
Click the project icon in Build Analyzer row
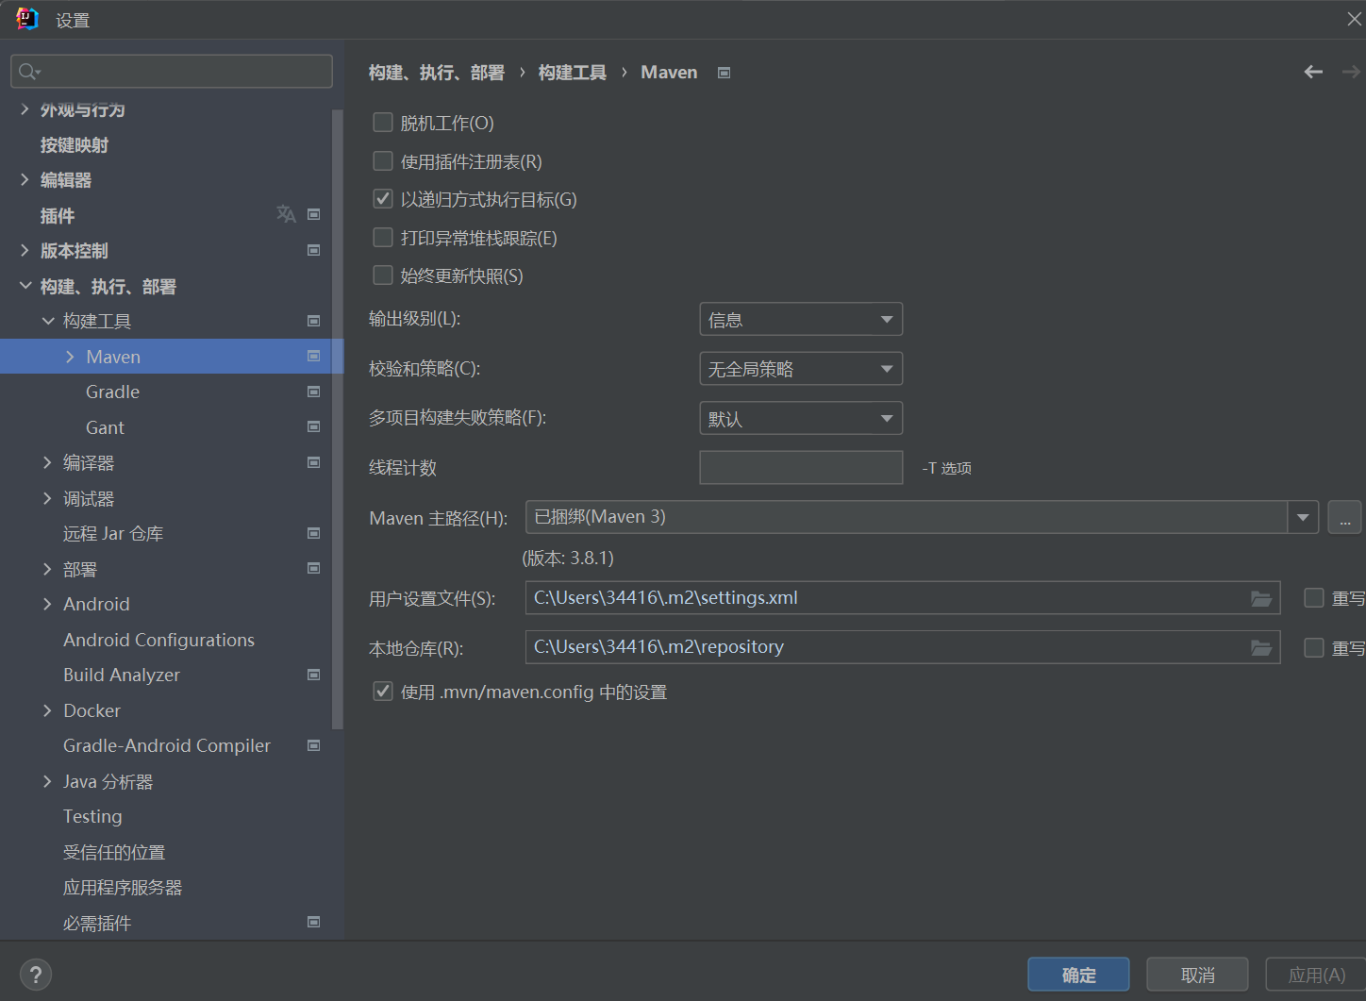pyautogui.click(x=314, y=675)
